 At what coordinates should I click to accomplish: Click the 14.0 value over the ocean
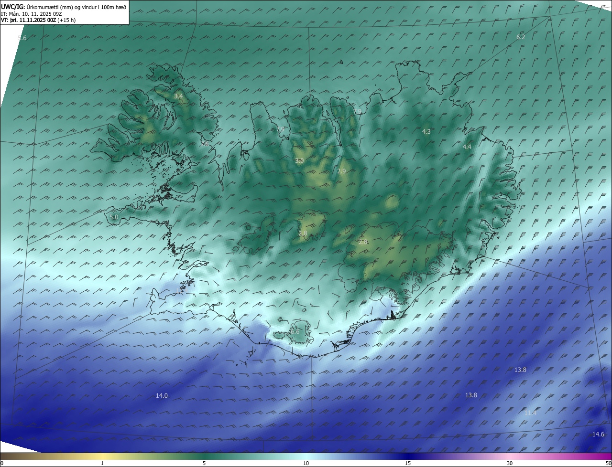162,395
